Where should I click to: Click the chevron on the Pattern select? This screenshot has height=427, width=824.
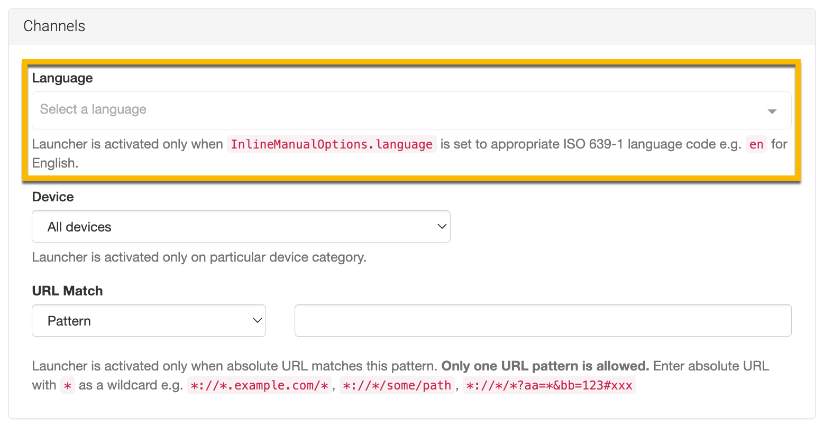pos(258,321)
